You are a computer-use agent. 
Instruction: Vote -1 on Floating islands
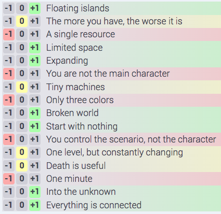pyautogui.click(x=9, y=8)
